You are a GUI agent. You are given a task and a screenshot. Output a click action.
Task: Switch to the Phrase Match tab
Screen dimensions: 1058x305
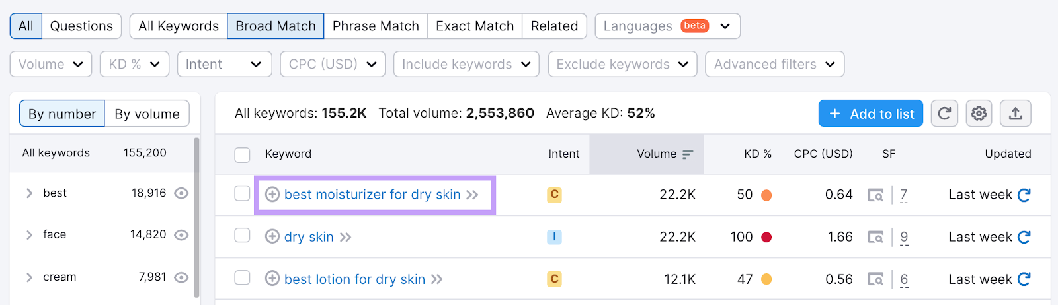(375, 26)
